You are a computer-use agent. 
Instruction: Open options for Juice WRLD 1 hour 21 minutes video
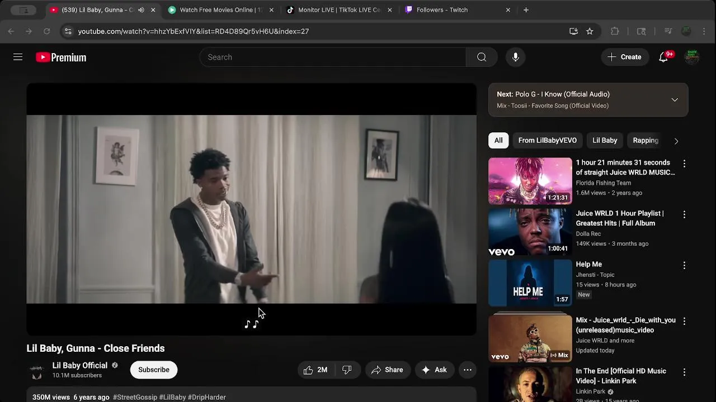(x=684, y=164)
